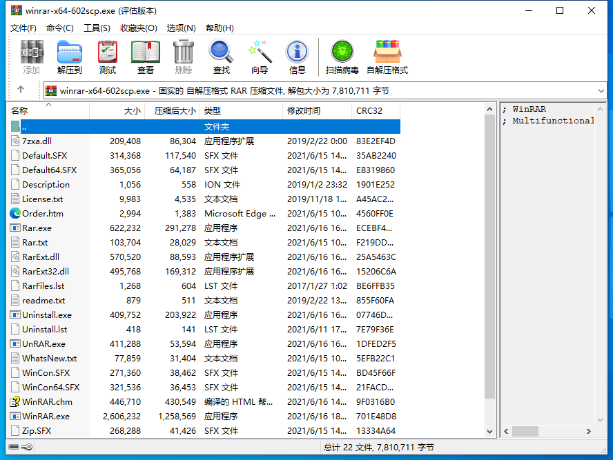613x460 pixels.
Task: Click the Test (测试) toolbar icon
Action: point(108,52)
